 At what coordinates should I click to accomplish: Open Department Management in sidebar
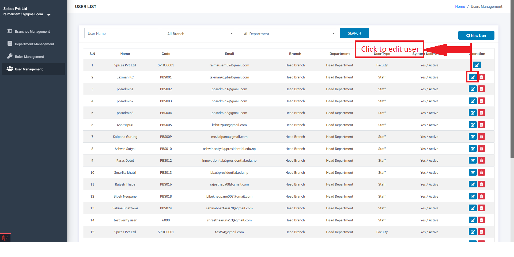[33, 44]
